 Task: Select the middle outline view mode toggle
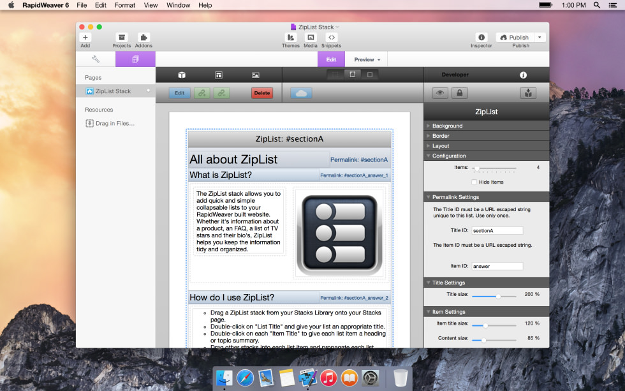pos(352,75)
